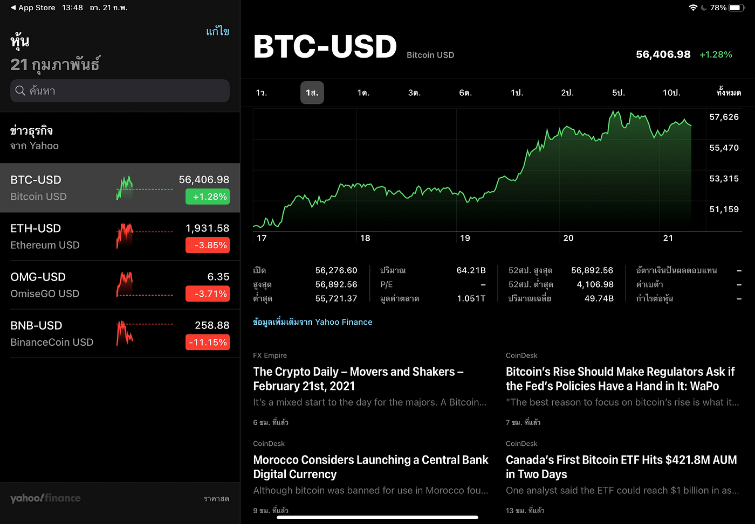Select the ทั้งหมด (all) range tab
755x524 pixels.
(729, 93)
